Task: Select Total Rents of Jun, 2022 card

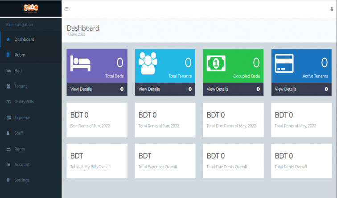Action: (165, 120)
